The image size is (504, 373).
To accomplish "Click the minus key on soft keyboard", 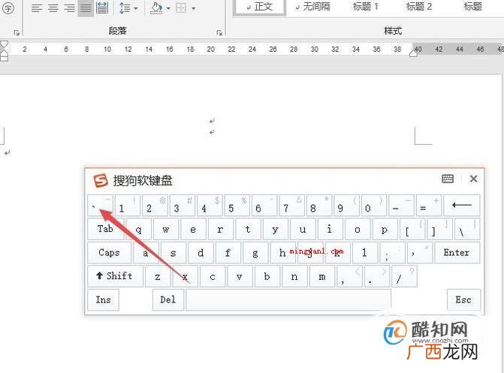I will click(x=401, y=206).
